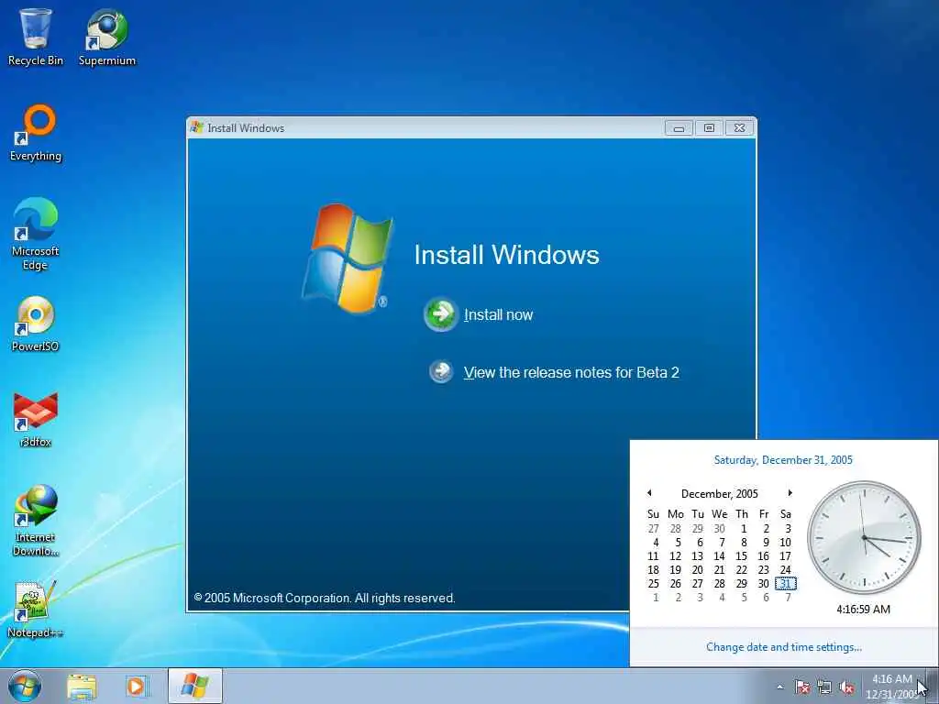The image size is (939, 704).
Task: Open the Windows Start orb
Action: pyautogui.click(x=25, y=686)
